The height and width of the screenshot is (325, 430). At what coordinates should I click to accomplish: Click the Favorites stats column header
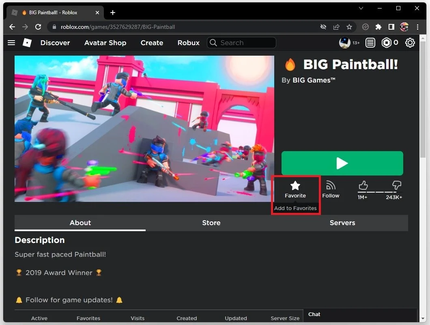[88, 318]
